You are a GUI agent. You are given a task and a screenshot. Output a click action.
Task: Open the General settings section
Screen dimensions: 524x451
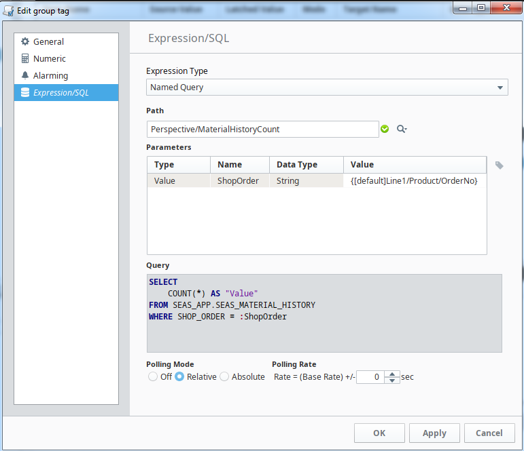(66, 41)
